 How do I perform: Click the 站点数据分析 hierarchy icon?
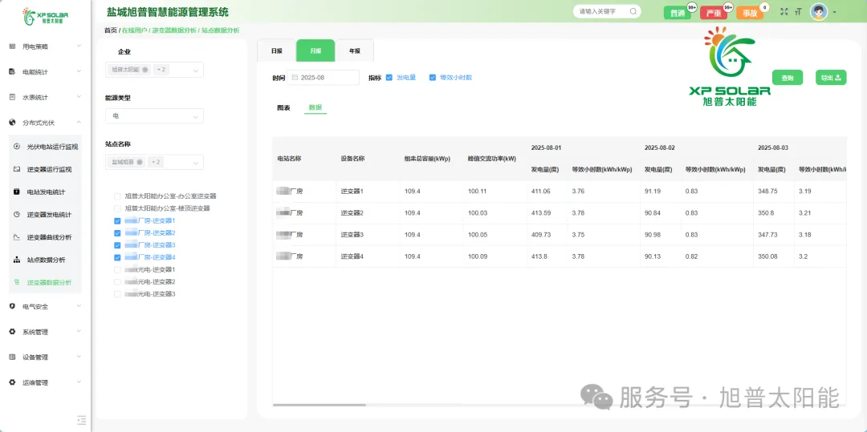(17, 260)
